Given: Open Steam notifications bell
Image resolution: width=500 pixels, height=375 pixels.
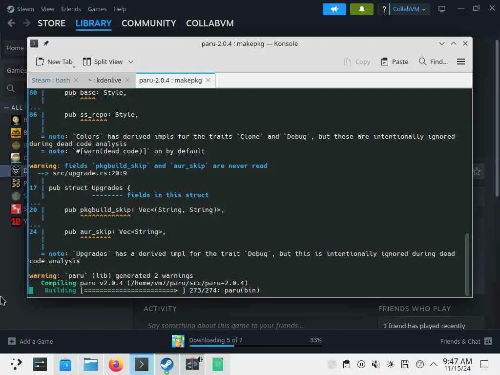Looking at the screenshot, I should [x=362, y=9].
